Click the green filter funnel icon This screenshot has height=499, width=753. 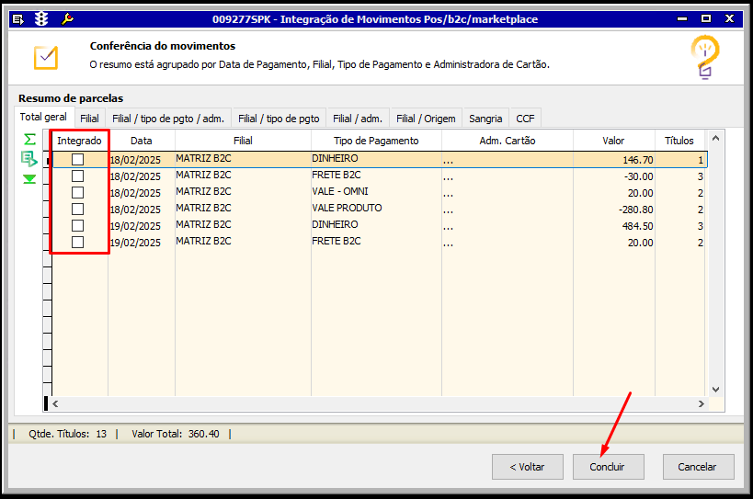tap(29, 179)
